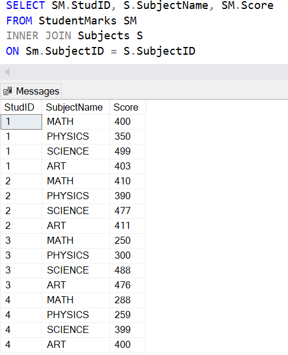Select PHYSICS cell in the row scoring 390
This screenshot has width=288, height=355.
point(76,196)
